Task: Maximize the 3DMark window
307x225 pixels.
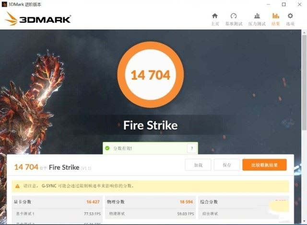Action: pos(283,4)
